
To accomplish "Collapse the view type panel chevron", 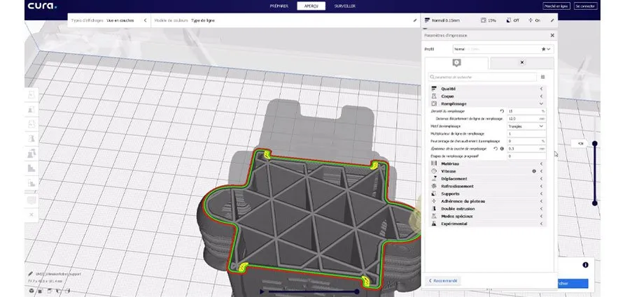I will tap(145, 20).
